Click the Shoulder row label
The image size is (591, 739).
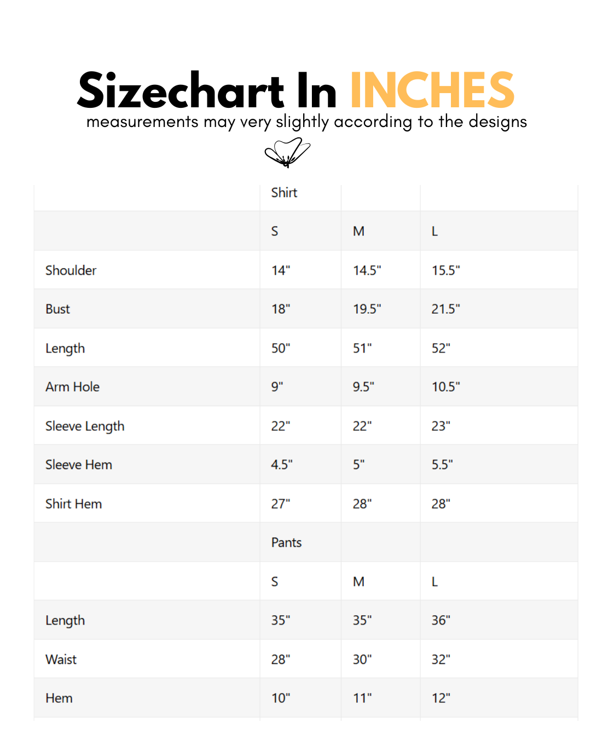point(71,270)
